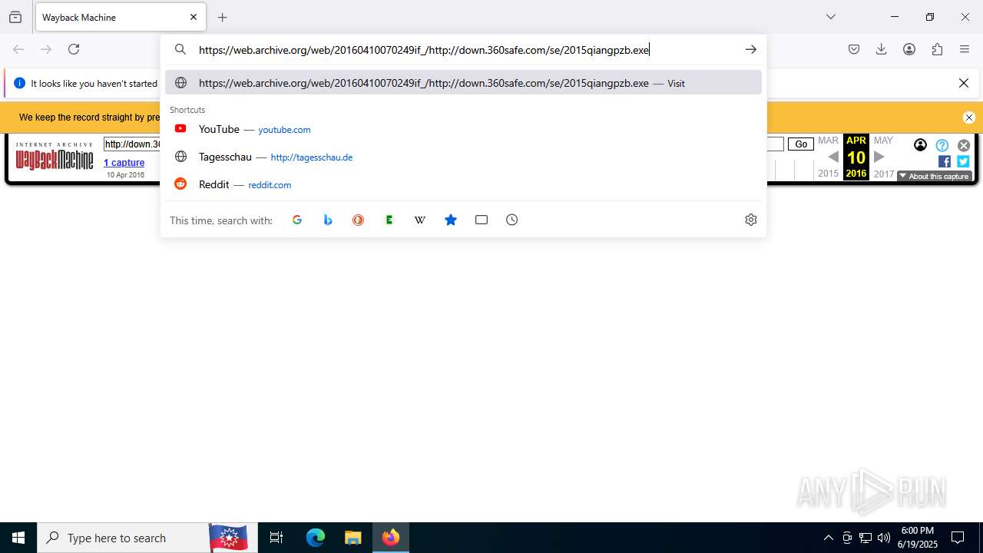Screen dimensions: 983x553
Task: Select the Wayback Machine tab
Action: coord(121,17)
